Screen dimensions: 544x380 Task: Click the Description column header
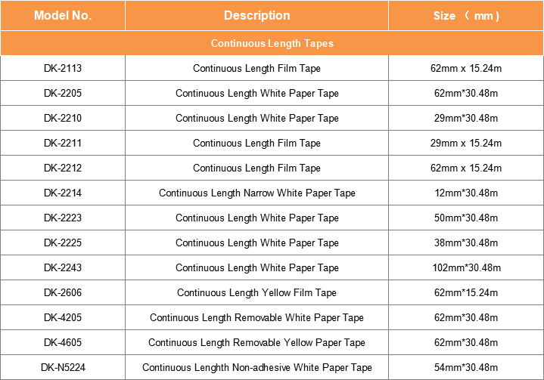[256, 16]
